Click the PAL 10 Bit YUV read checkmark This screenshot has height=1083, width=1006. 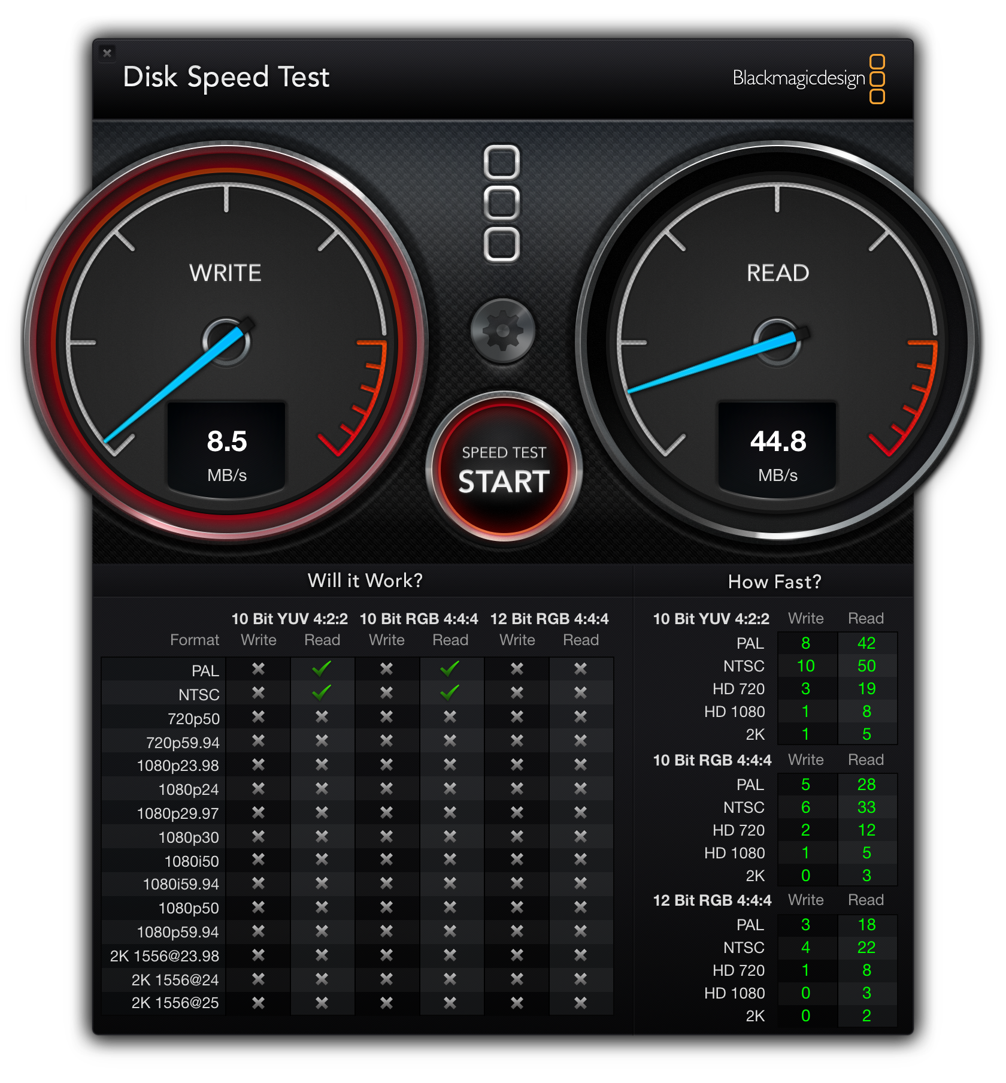coord(322,668)
